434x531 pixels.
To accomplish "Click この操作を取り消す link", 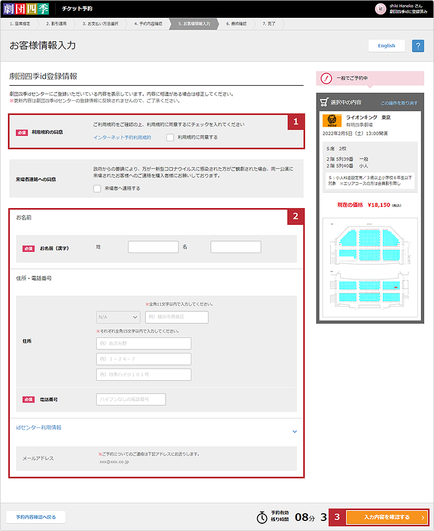I will pyautogui.click(x=399, y=103).
